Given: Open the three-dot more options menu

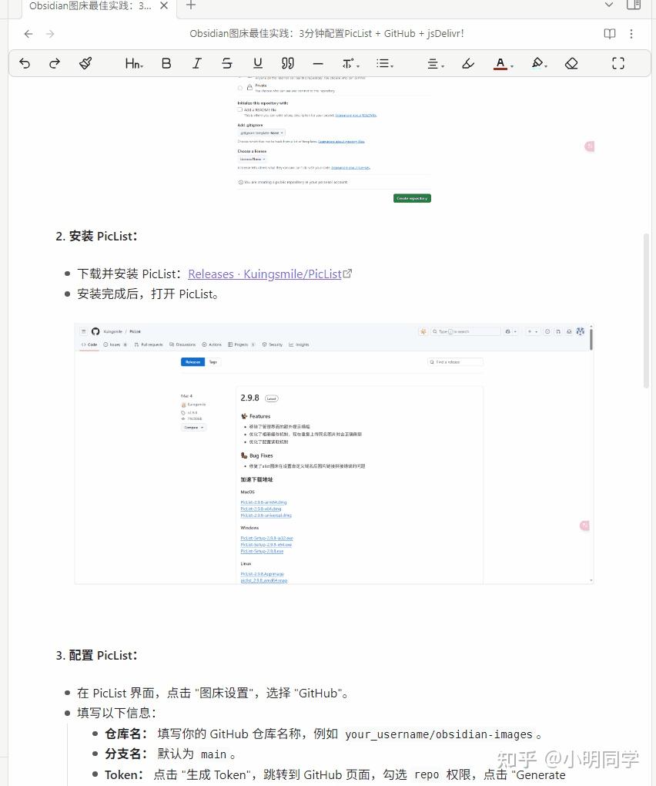Looking at the screenshot, I should 631,33.
